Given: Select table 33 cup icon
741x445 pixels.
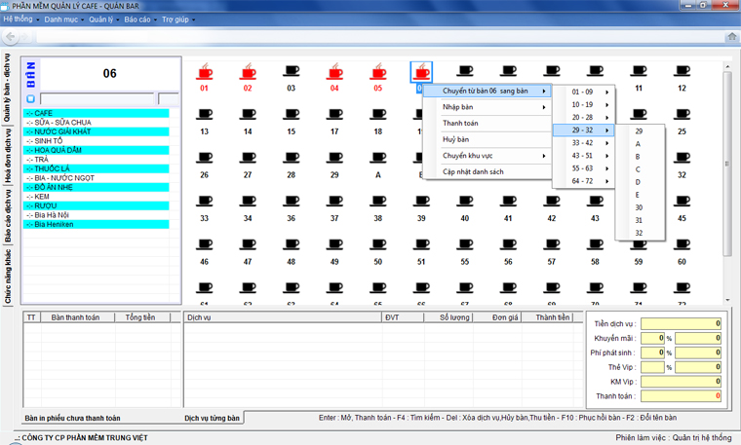Looking at the screenshot, I should [204, 202].
